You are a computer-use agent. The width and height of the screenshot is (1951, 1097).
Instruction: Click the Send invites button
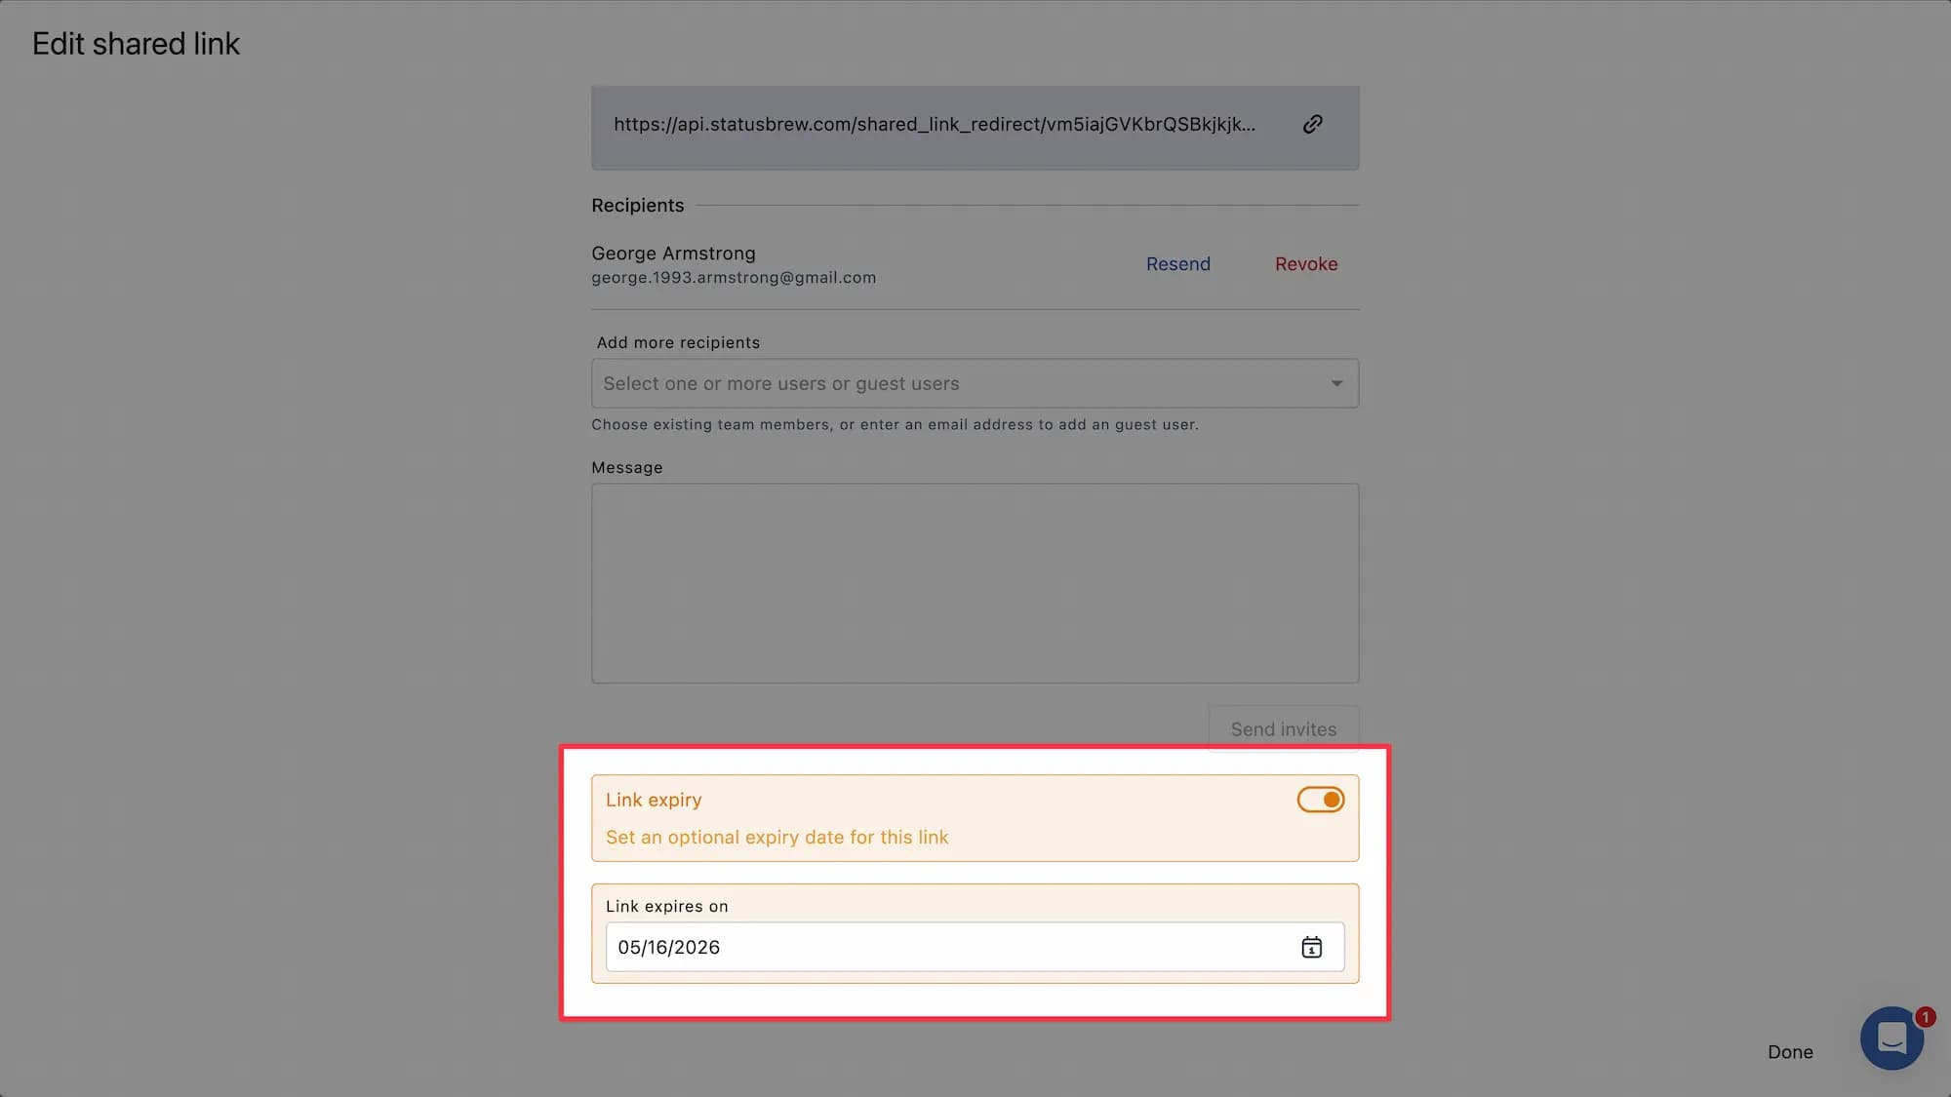point(1283,729)
